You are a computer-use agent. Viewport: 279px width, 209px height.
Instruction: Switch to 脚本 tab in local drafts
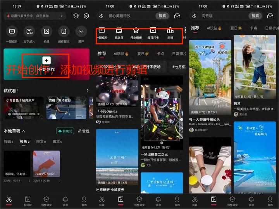tap(57, 142)
